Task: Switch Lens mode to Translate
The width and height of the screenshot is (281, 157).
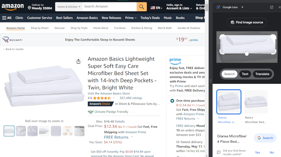Action: click(x=262, y=74)
